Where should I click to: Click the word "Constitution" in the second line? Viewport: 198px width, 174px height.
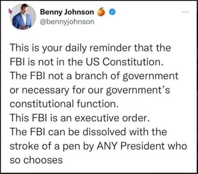pyautogui.click(x=132, y=62)
